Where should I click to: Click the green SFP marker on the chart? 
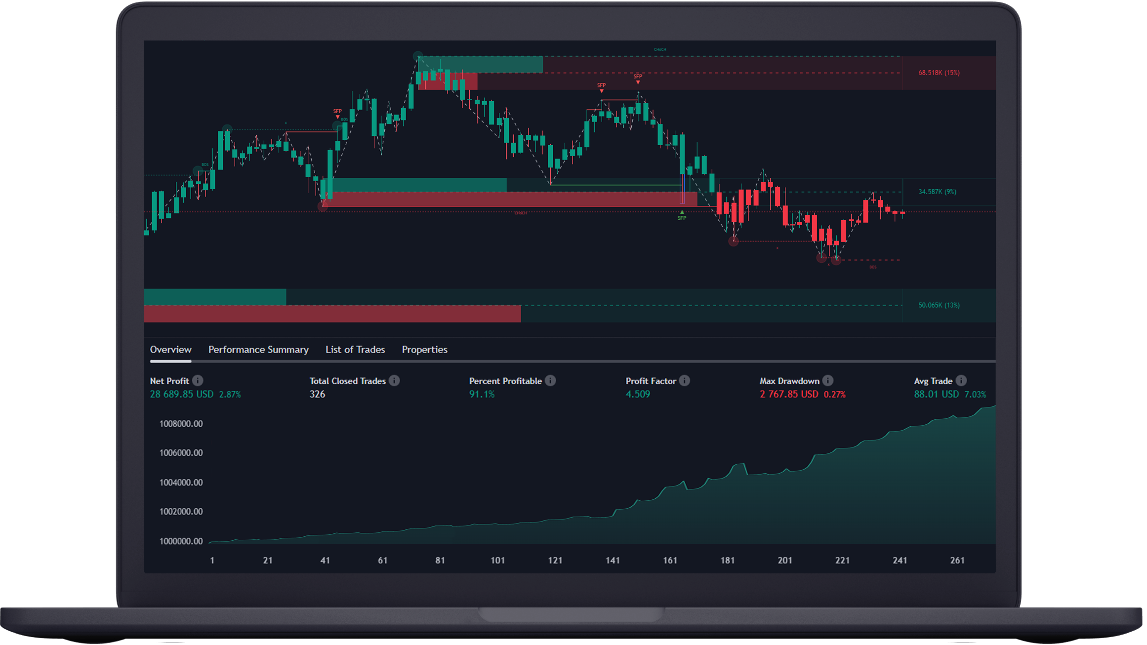pyautogui.click(x=682, y=216)
